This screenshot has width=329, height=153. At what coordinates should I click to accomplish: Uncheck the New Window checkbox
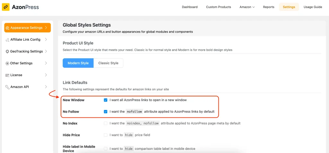click(105, 100)
